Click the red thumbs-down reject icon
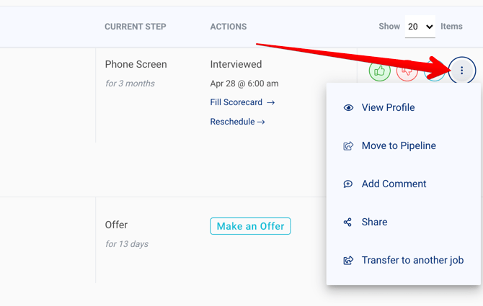 407,71
